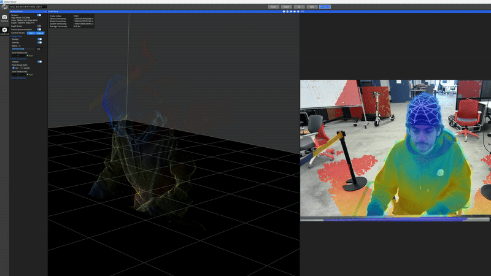Select the PointCloud view tab
The image size is (491, 276).
(325, 7)
